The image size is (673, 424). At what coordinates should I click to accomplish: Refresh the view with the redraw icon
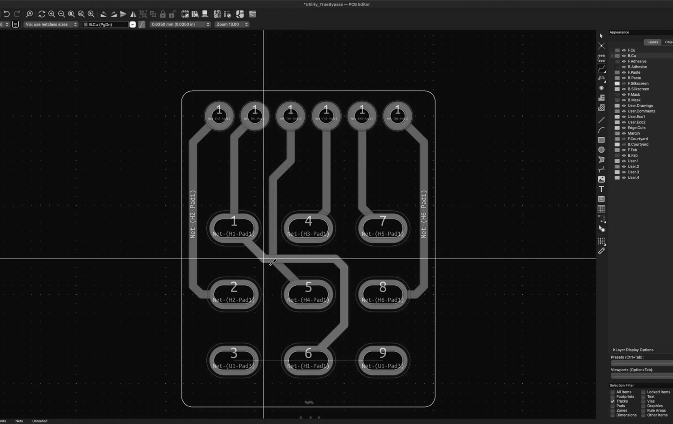42,14
